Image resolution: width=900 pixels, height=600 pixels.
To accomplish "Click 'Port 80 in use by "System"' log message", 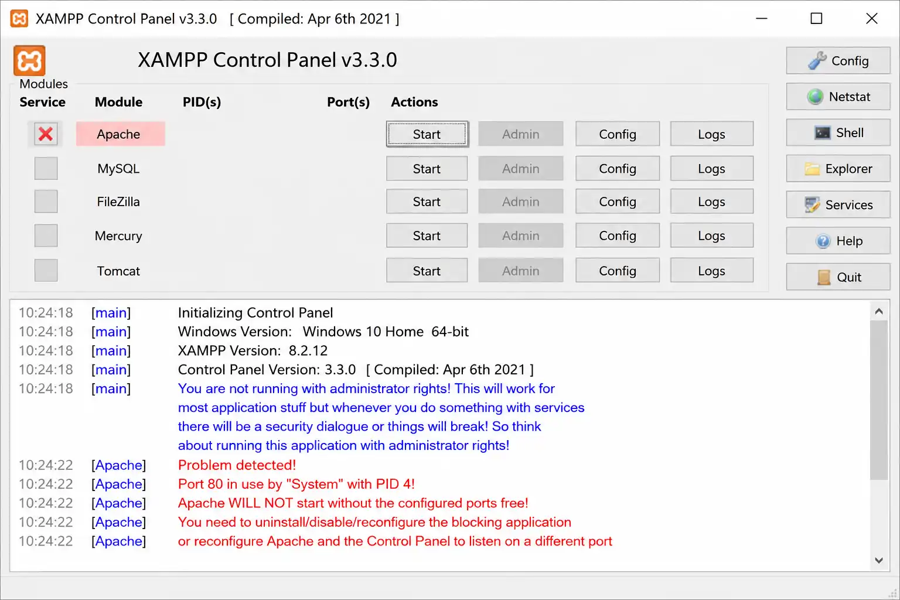I will [x=296, y=484].
